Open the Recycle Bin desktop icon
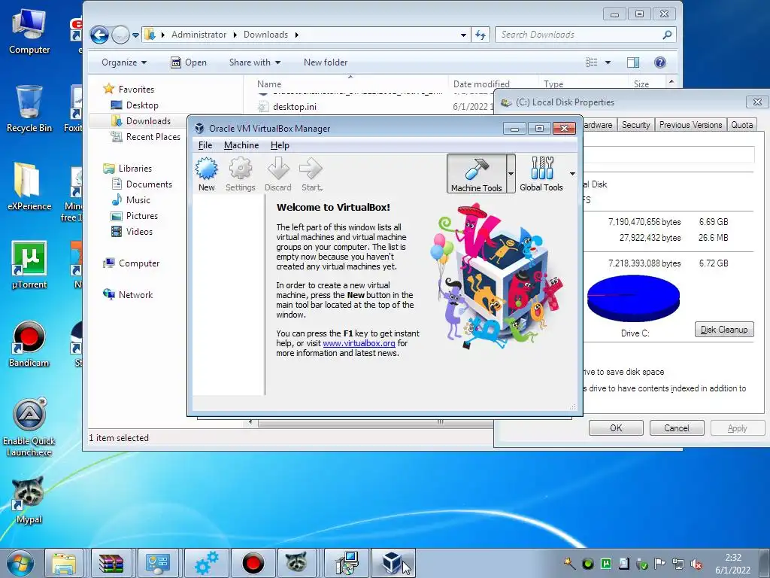Image resolution: width=770 pixels, height=578 pixels. pos(29,108)
